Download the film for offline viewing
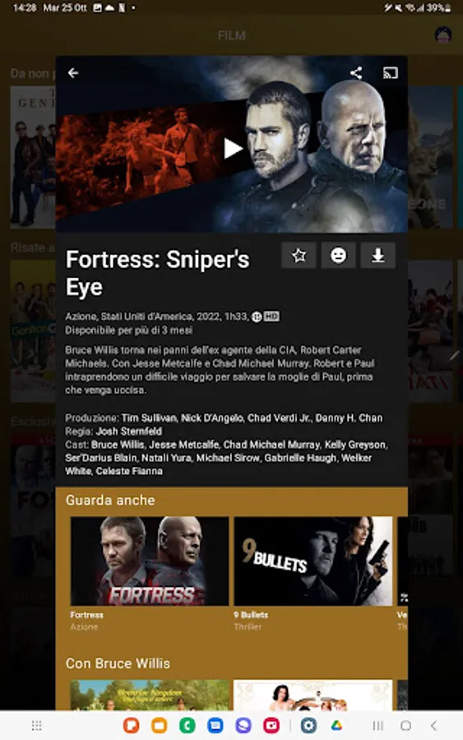463x740 pixels. 378,256
